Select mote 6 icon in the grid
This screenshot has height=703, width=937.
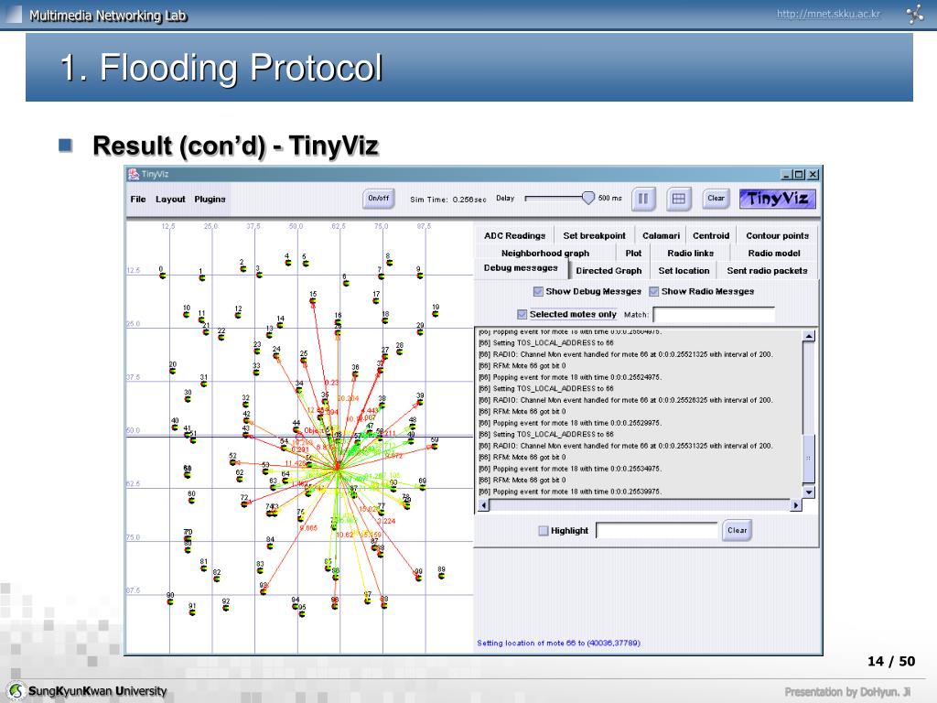pos(346,282)
